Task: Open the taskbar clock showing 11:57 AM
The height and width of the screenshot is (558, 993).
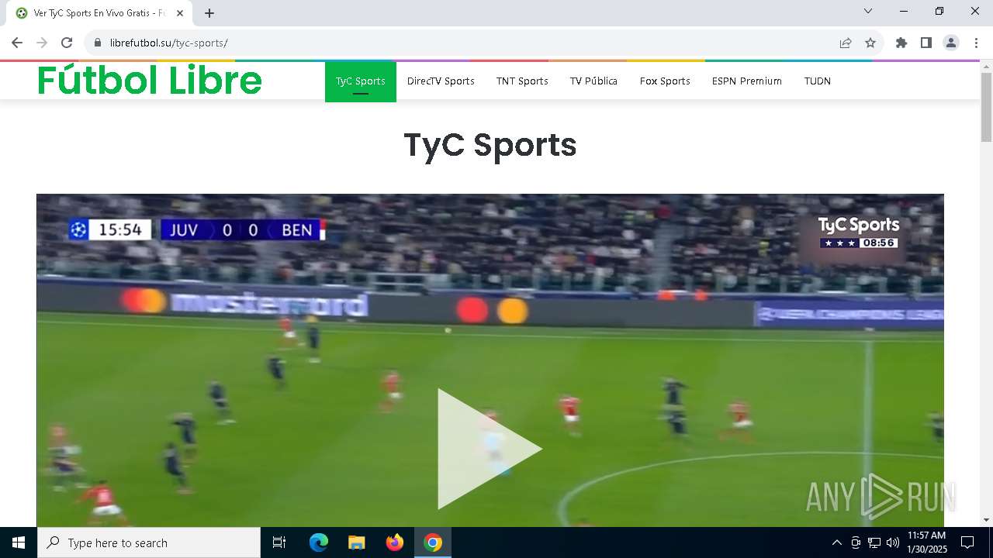Action: point(927,542)
